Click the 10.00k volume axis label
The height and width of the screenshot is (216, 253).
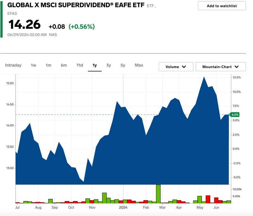pyautogui.click(x=237, y=189)
